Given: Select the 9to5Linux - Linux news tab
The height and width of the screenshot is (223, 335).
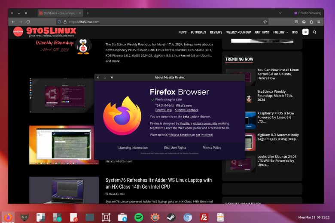Looking at the screenshot, I should click(61, 13).
